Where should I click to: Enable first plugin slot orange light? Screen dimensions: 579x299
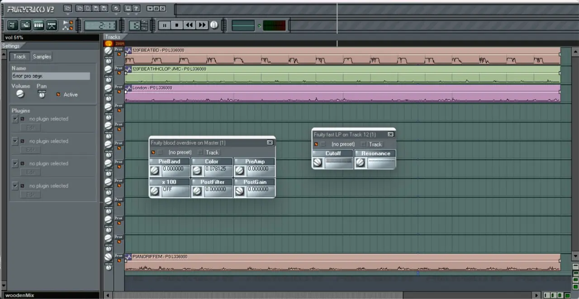click(x=22, y=119)
